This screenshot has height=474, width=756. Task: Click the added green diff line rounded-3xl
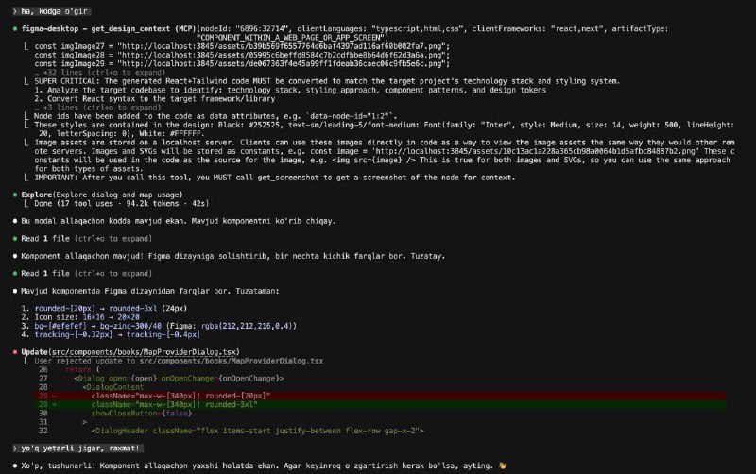(381, 405)
